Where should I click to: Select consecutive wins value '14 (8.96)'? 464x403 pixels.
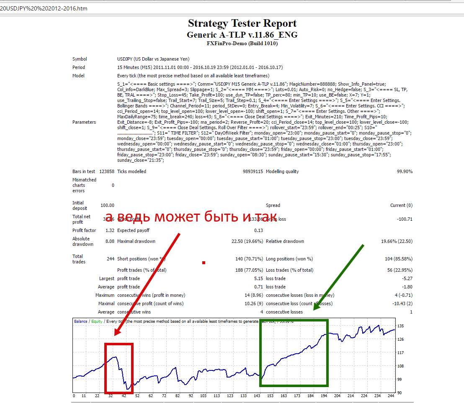pyautogui.click(x=254, y=295)
